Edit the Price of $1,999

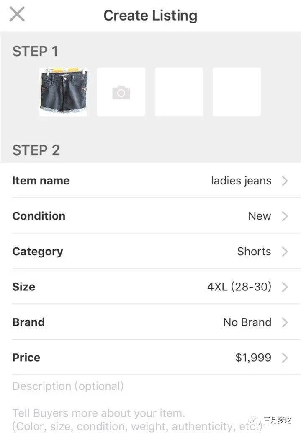[x=151, y=357]
